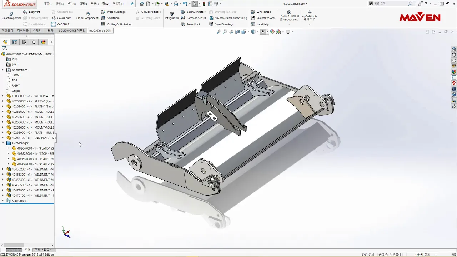This screenshot has height=257, width=457.
Task: Select the 모션 스터디 1 tab
Action: point(43,250)
